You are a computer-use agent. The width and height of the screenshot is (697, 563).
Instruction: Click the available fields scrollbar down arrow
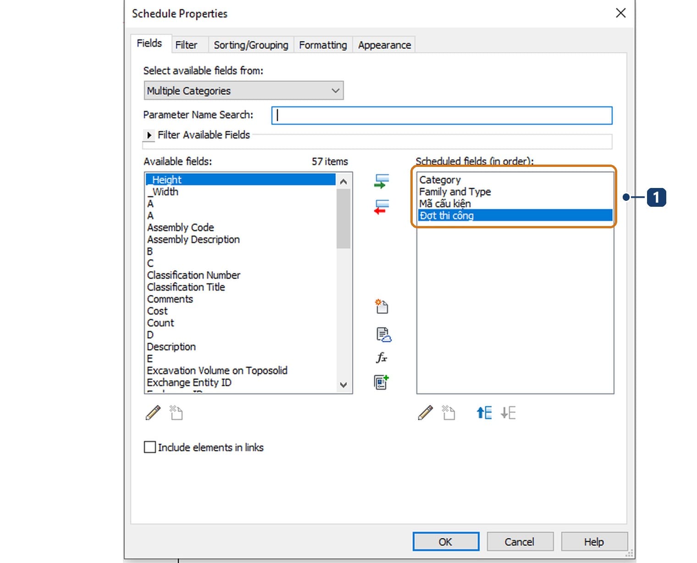(343, 385)
